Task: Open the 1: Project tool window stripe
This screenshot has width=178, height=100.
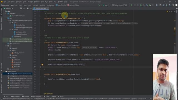Action: (x=1, y=11)
